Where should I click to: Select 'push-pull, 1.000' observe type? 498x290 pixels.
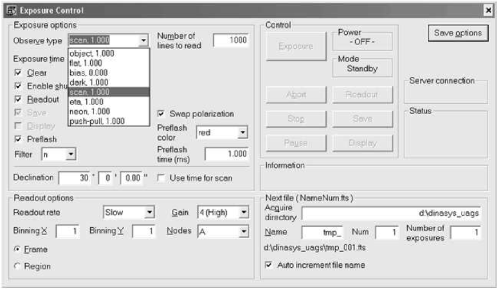[x=97, y=121]
